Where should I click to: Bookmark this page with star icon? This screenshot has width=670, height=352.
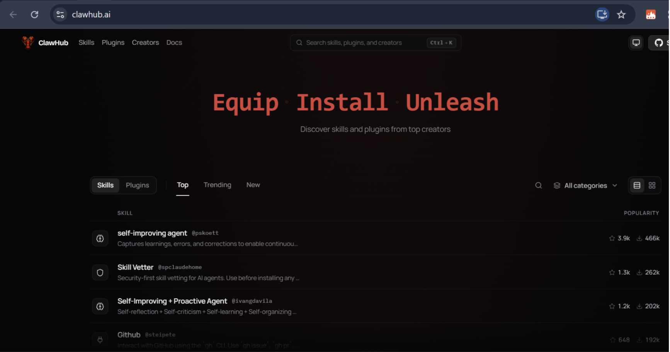click(x=621, y=15)
